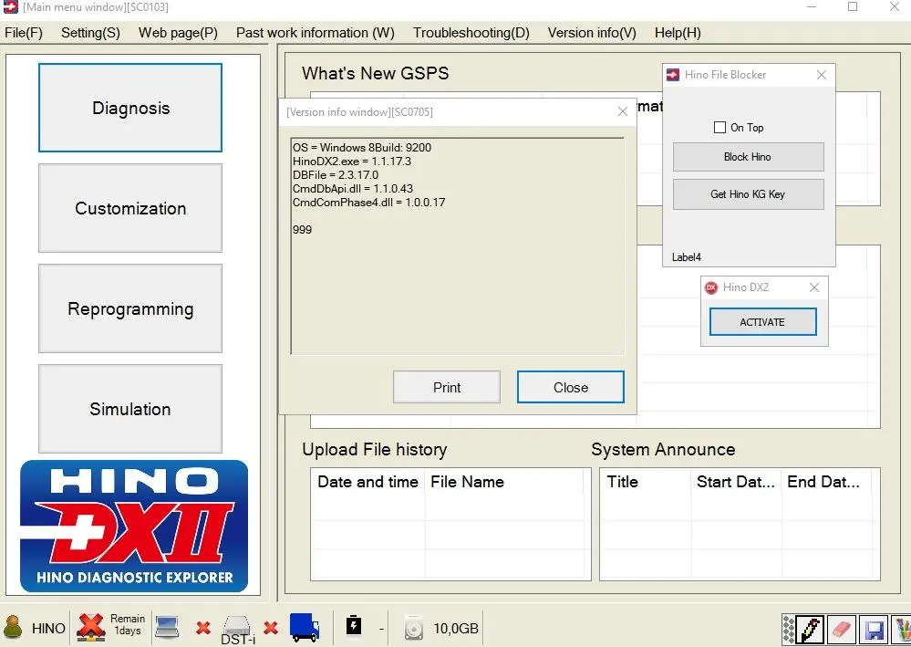This screenshot has width=911, height=647.
Task: Click the laptop icon in the status bar
Action: click(x=167, y=627)
